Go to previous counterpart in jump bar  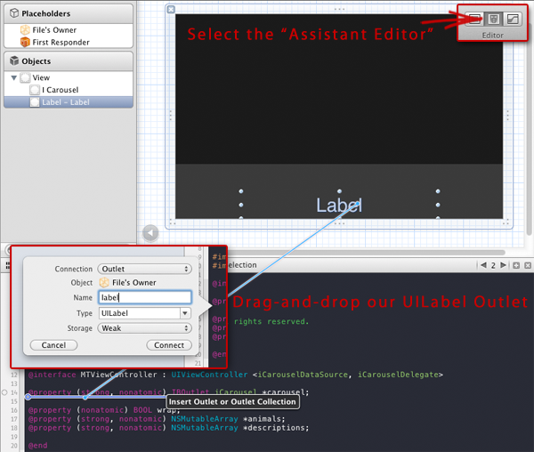click(x=483, y=266)
